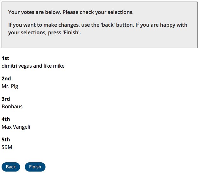Viewport: 201px width, 176px height.
Task: Click the 'Bonhaus' vote entry
Action: (x=12, y=106)
